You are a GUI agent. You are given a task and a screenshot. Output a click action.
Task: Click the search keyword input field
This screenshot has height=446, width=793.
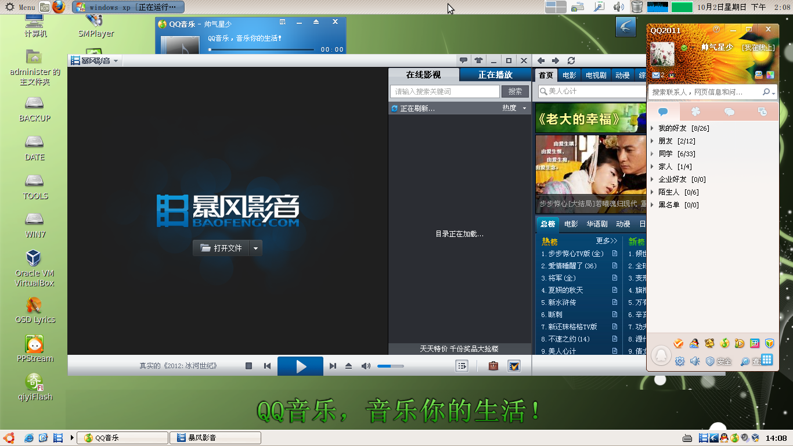tap(445, 91)
